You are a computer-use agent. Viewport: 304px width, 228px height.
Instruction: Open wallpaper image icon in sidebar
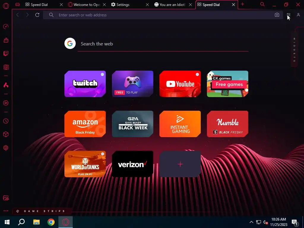[x=6, y=198]
